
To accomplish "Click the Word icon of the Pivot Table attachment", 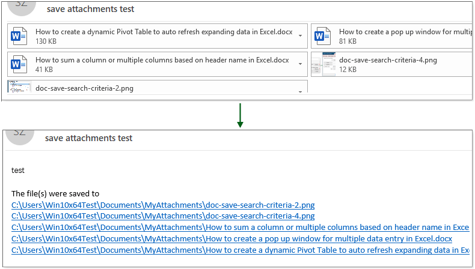I will (x=19, y=36).
